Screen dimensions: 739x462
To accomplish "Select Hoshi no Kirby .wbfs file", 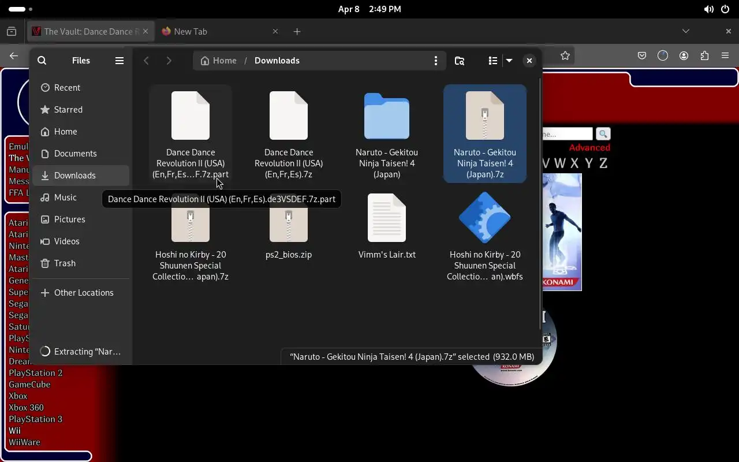I will pyautogui.click(x=485, y=237).
